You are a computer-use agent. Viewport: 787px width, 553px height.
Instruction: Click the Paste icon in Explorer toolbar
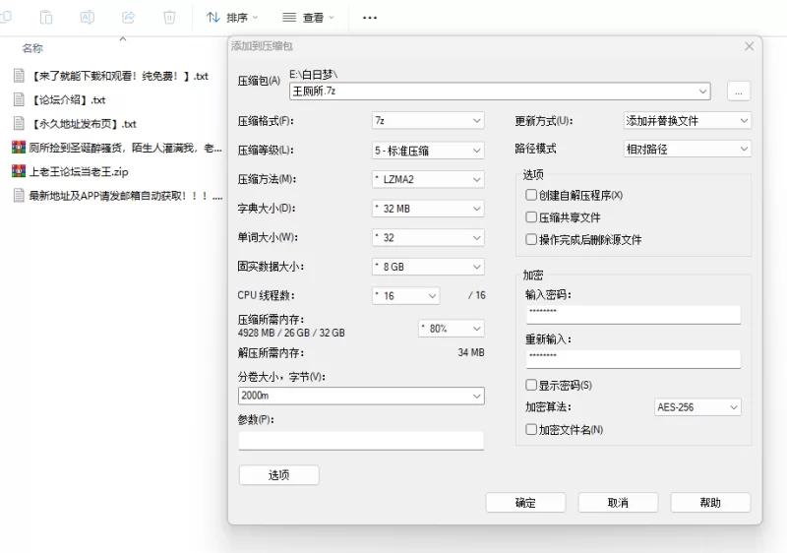point(46,18)
